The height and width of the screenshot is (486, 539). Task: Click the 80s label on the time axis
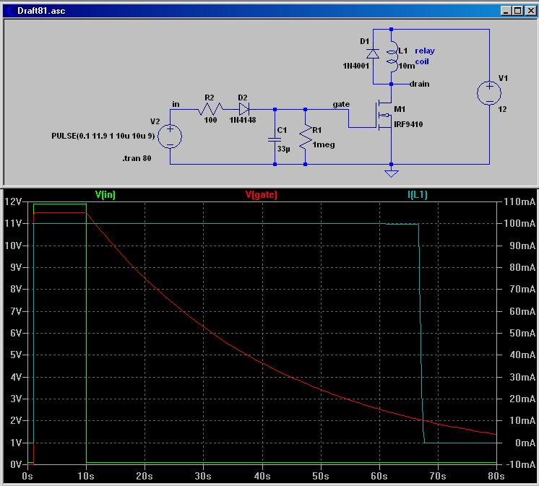click(x=496, y=476)
